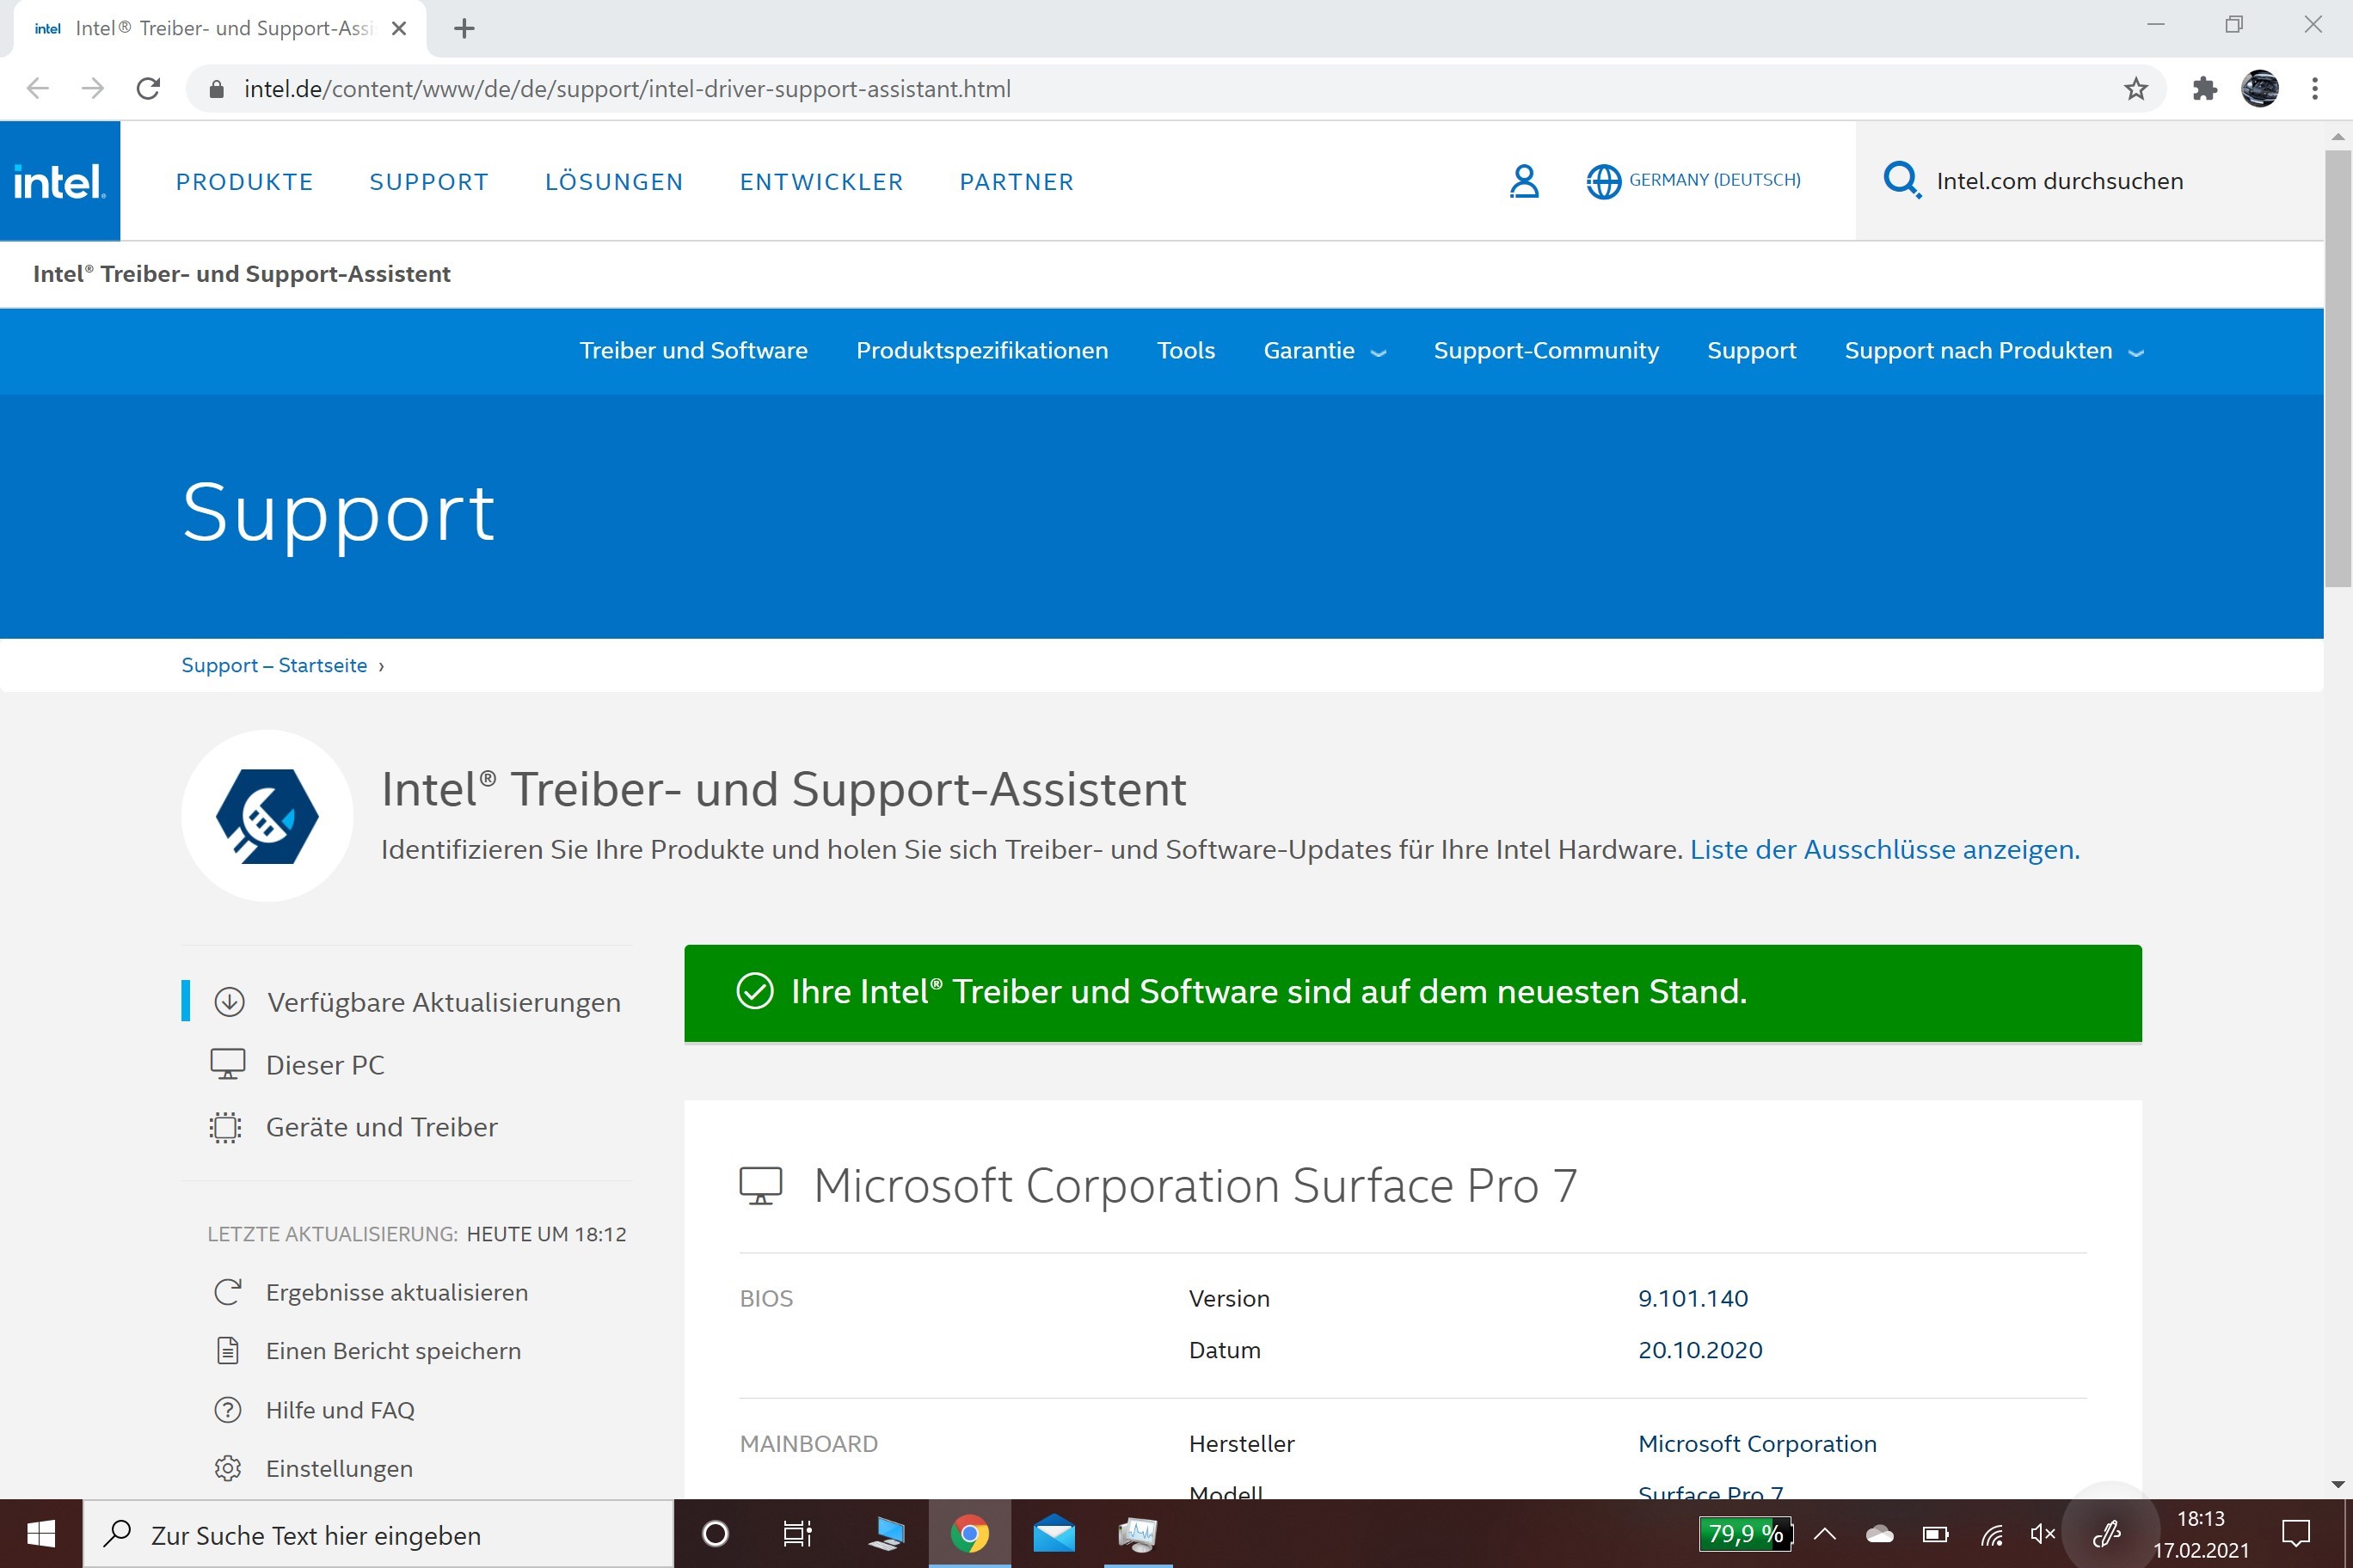This screenshot has height=1568, width=2353.
Task: Click the Intel logo home icon
Action: [59, 181]
